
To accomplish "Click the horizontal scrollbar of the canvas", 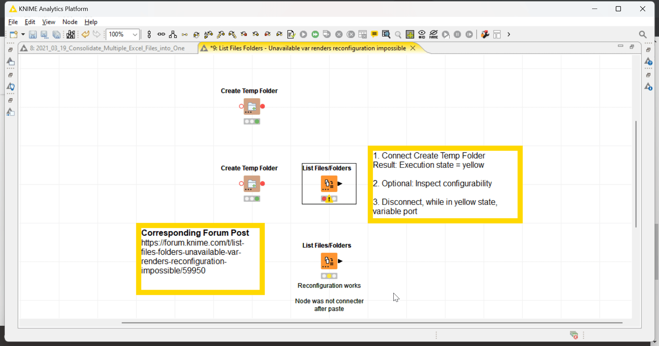I will 372,323.
